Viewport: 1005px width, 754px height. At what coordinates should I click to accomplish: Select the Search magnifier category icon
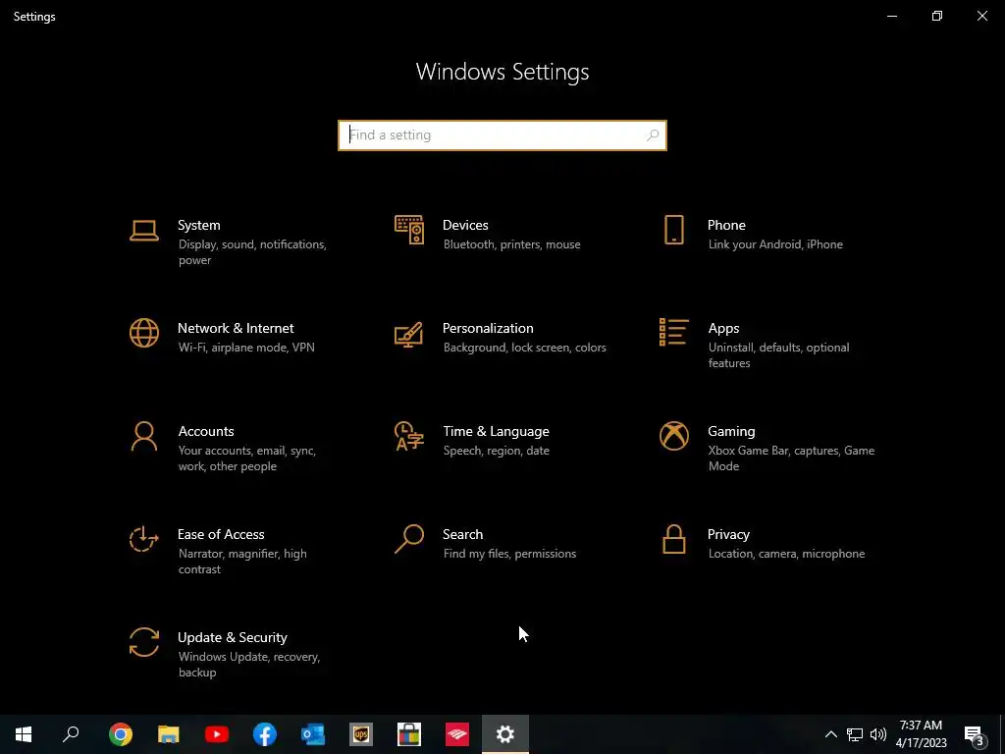409,539
